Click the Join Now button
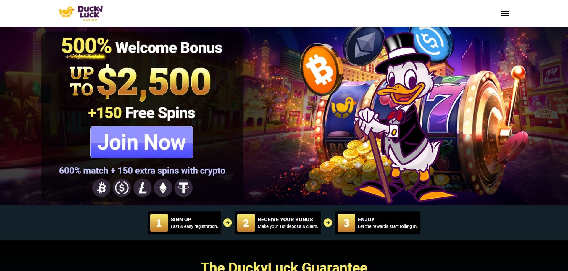 coord(142,142)
